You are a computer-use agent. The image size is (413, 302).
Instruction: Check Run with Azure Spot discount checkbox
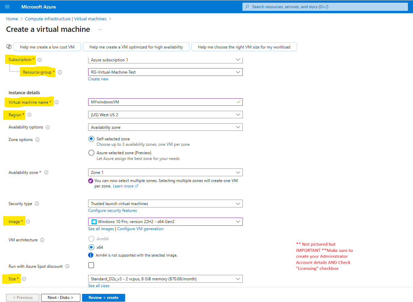pos(91,265)
